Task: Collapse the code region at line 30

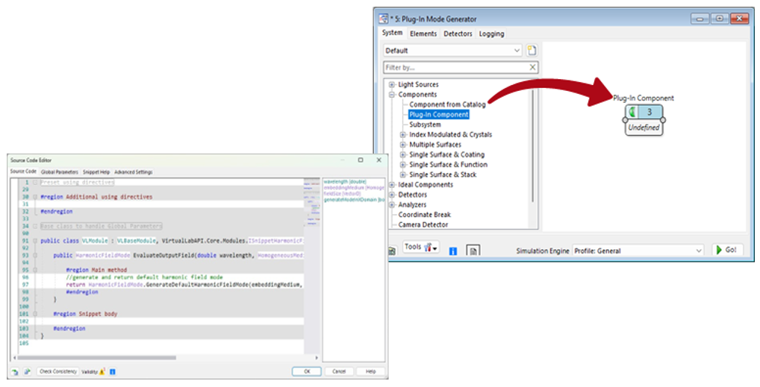Action: click(35, 197)
